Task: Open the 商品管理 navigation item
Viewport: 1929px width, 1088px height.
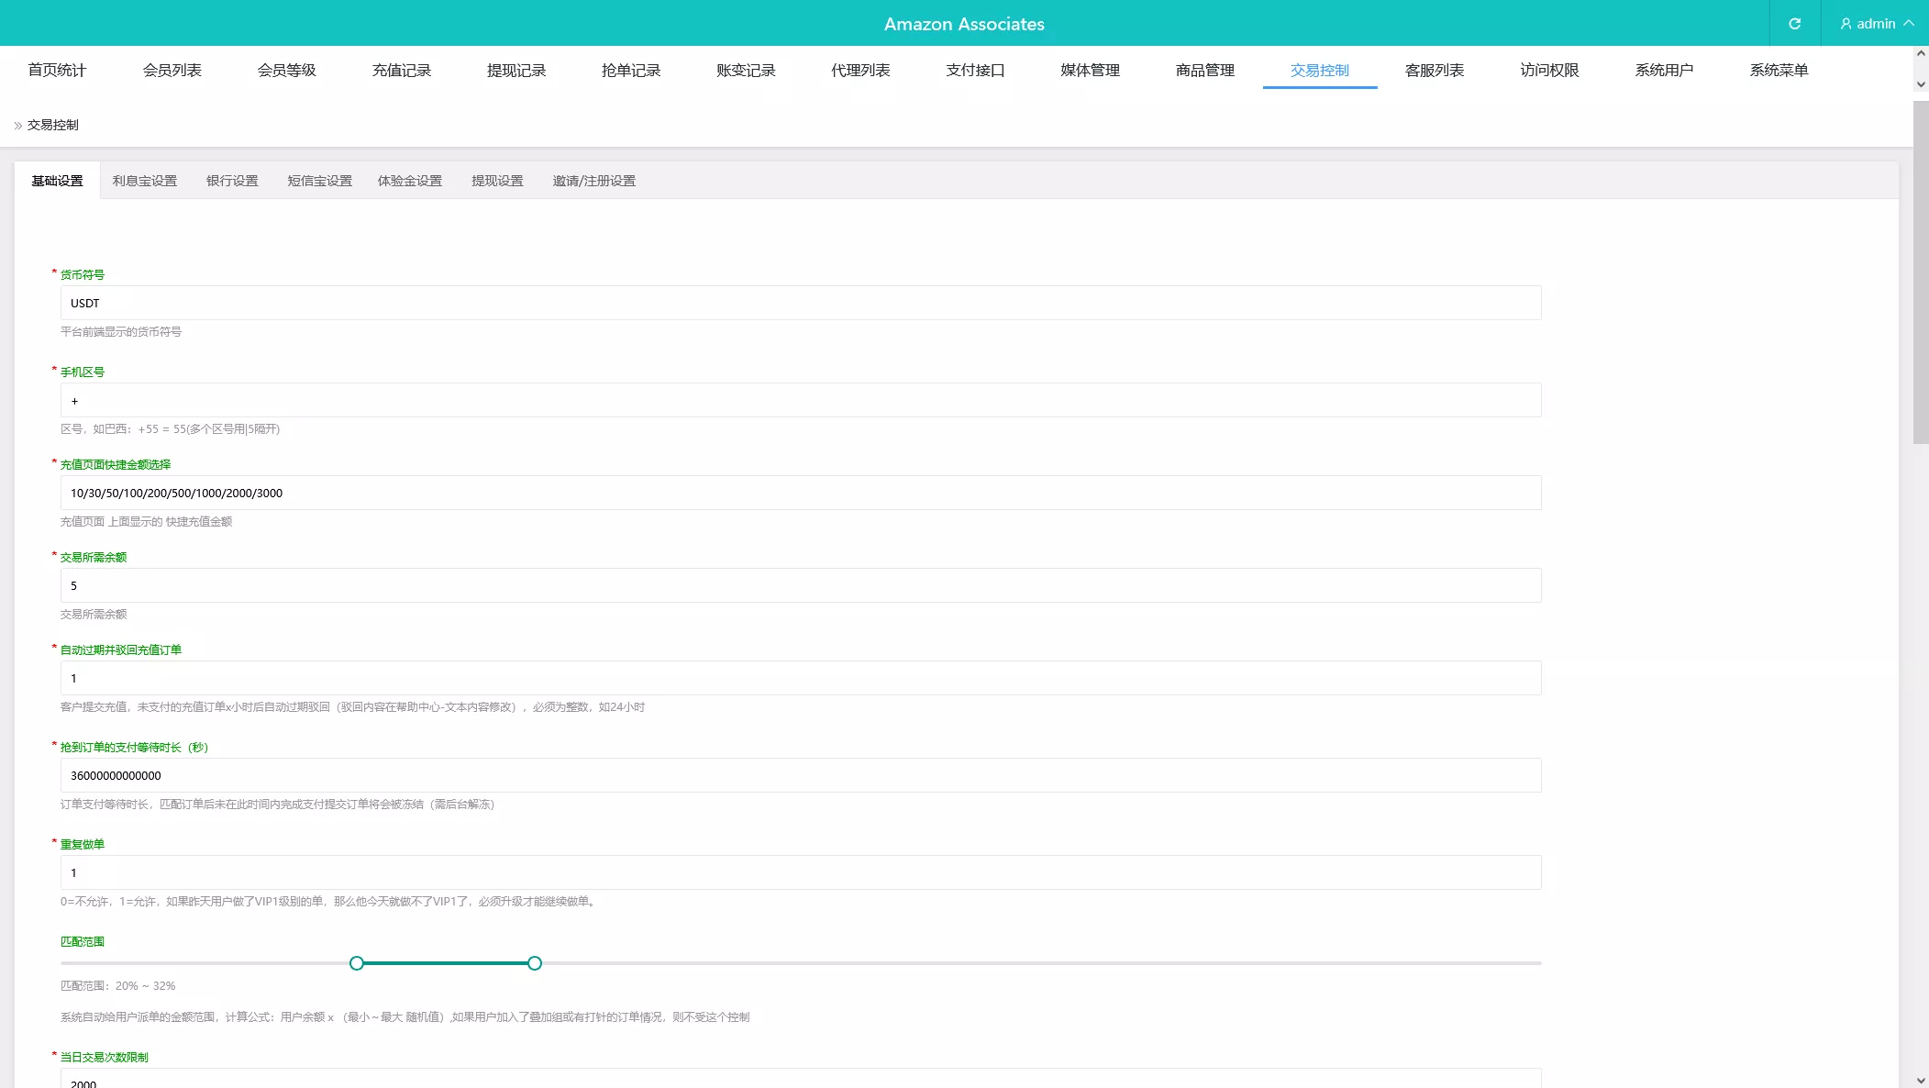Action: point(1204,70)
